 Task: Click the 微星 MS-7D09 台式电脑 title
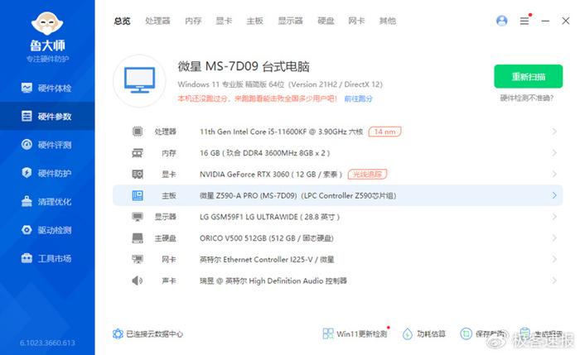tap(244, 66)
